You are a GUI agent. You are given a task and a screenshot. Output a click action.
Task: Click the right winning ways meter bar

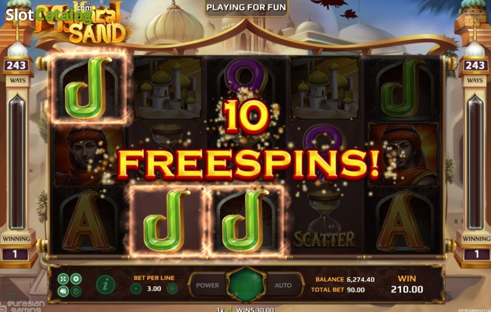[x=475, y=163]
